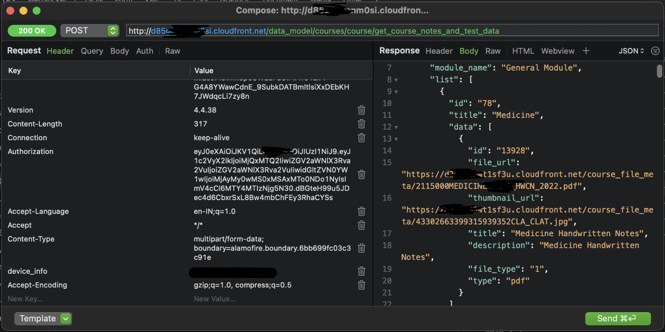The image size is (665, 332).
Task: Click the "Medicine Handwritten Notes" title value
Action: pos(577,233)
